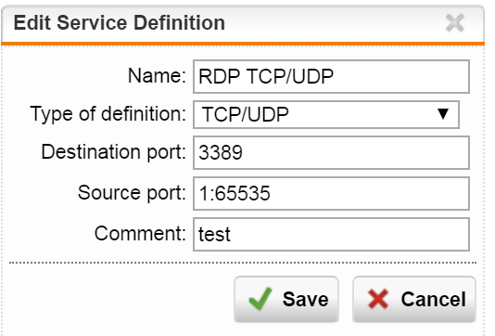Cancel editing the service definition
Screen dimensions: 495x336
414,299
